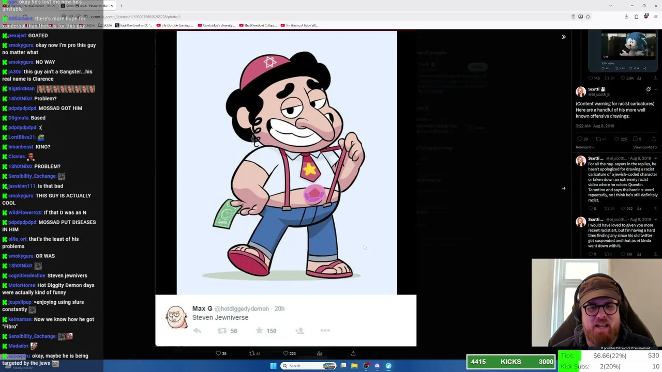Click chat username 'LordBliss21'
Image resolution: width=662 pixels, height=372 pixels.
(x=21, y=137)
